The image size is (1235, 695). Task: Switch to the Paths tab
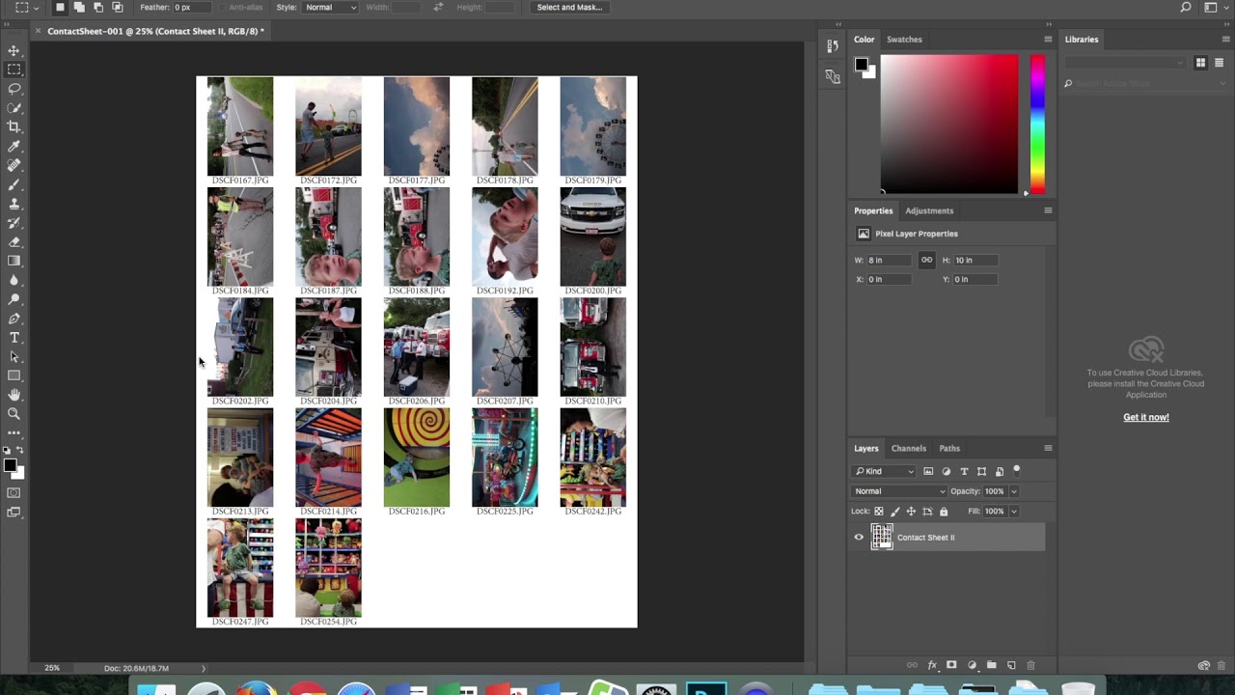pos(949,448)
